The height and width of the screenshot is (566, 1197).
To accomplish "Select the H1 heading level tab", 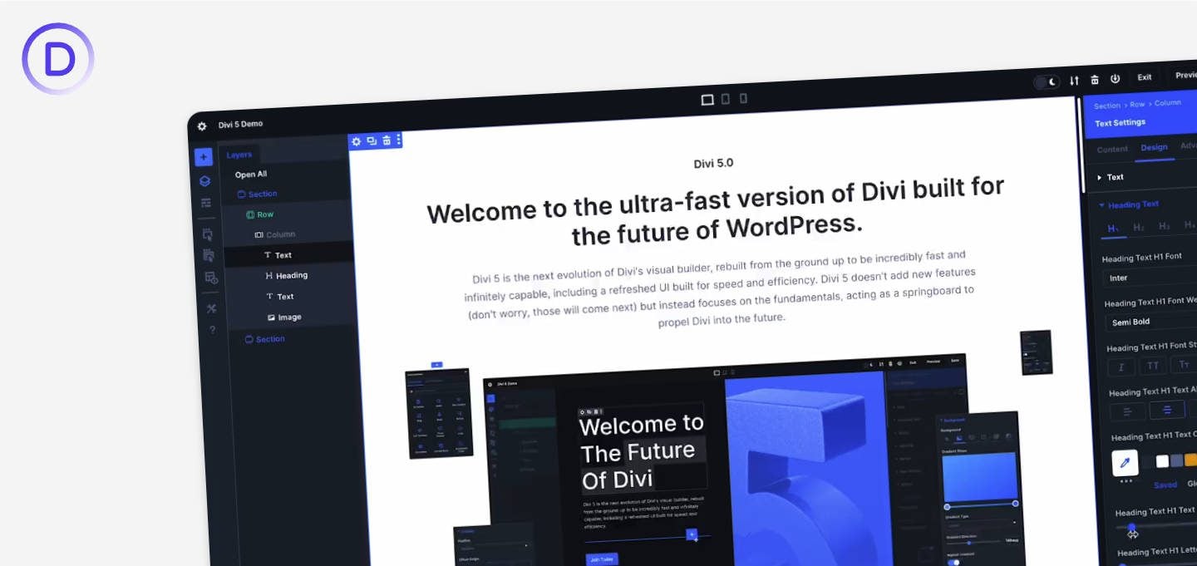I will 1113,229.
